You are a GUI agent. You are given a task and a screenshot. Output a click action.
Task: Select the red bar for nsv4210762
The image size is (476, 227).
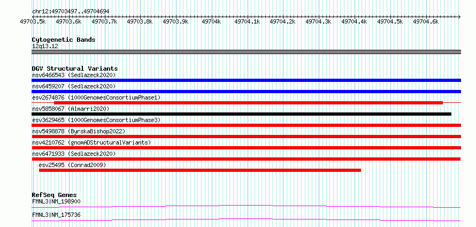coord(246,148)
